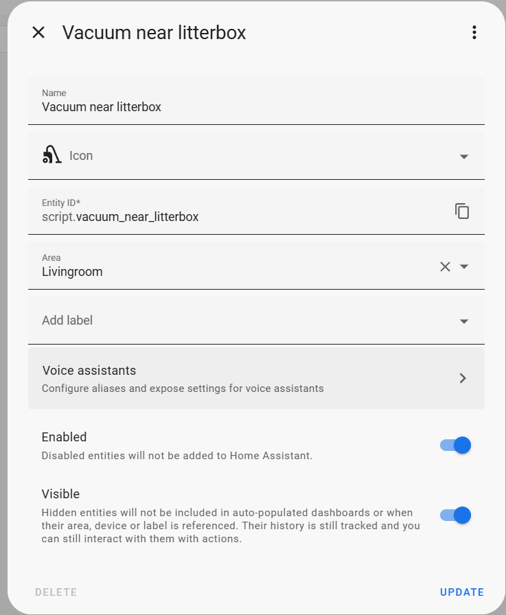The width and height of the screenshot is (506, 615).
Task: Open the Icon dropdown
Action: (x=464, y=156)
